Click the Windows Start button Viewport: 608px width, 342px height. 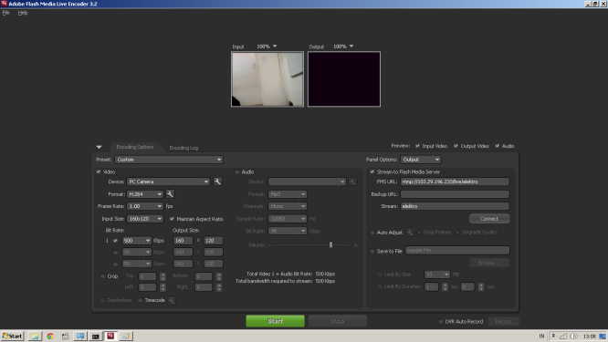point(13,337)
